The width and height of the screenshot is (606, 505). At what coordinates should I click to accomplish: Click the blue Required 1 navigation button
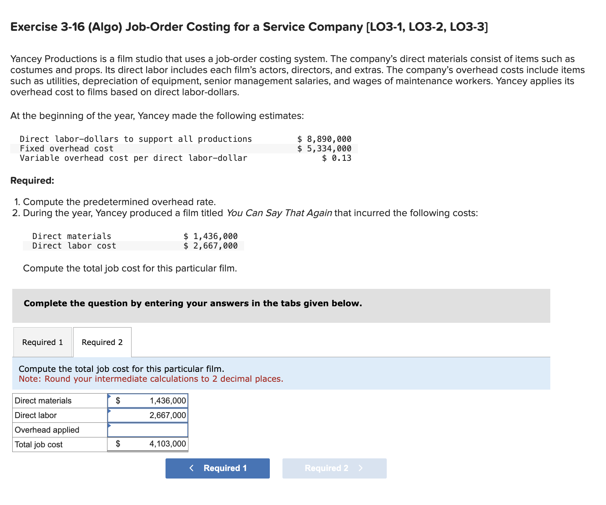(217, 468)
